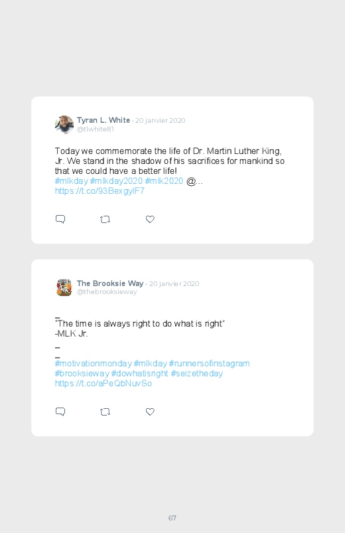Like the Tyran L. White tweet
This screenshot has height=533, width=345.
click(x=150, y=219)
